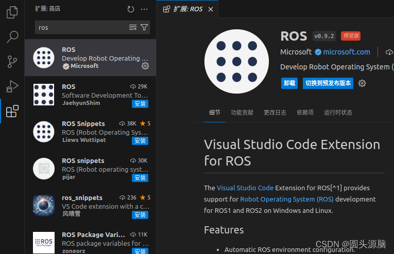Image resolution: width=394 pixels, height=254 pixels.
Task: Open the 运行时状态 tab
Action: click(338, 113)
